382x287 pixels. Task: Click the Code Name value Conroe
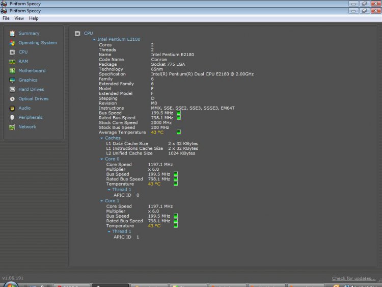[159, 60]
